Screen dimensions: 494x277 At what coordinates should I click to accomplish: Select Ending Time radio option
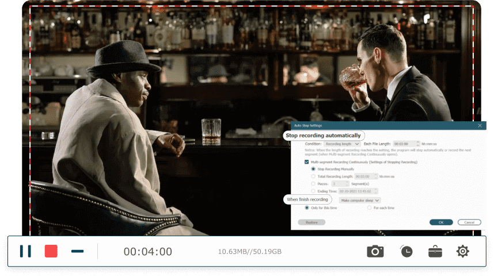tap(313, 191)
